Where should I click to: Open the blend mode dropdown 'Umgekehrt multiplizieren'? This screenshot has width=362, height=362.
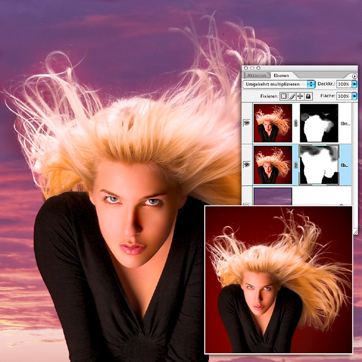(279, 84)
